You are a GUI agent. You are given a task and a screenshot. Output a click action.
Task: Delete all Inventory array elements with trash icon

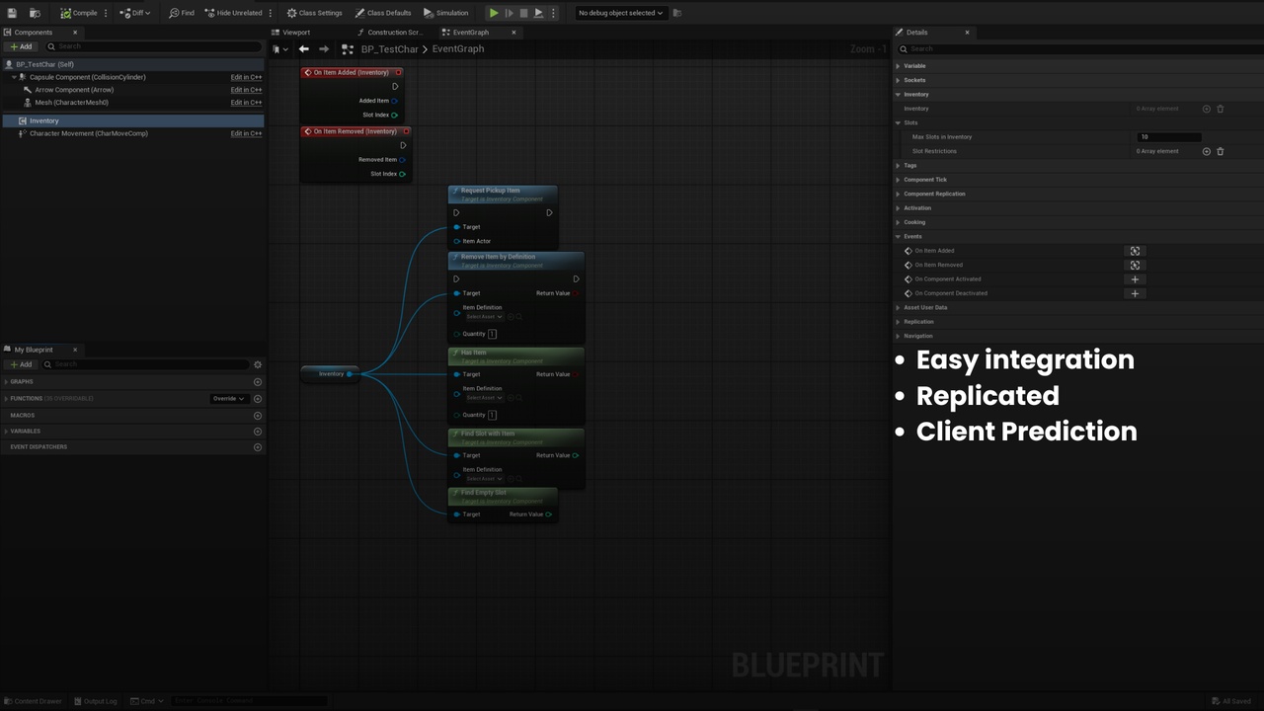(x=1220, y=109)
